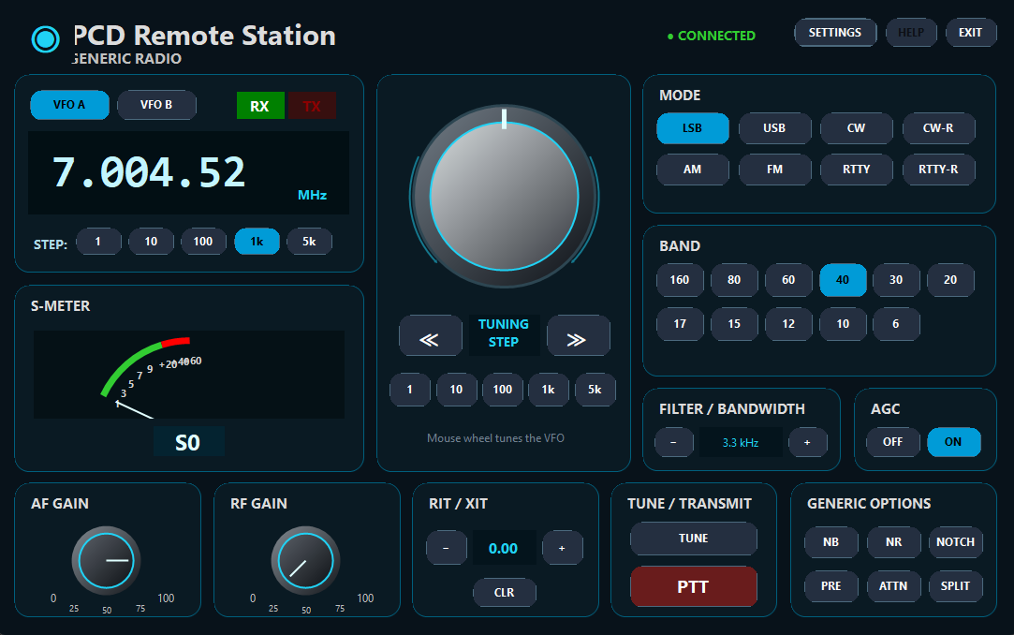Choose tuning step 5k under the knob
Screen dimensions: 1014x635
click(595, 390)
